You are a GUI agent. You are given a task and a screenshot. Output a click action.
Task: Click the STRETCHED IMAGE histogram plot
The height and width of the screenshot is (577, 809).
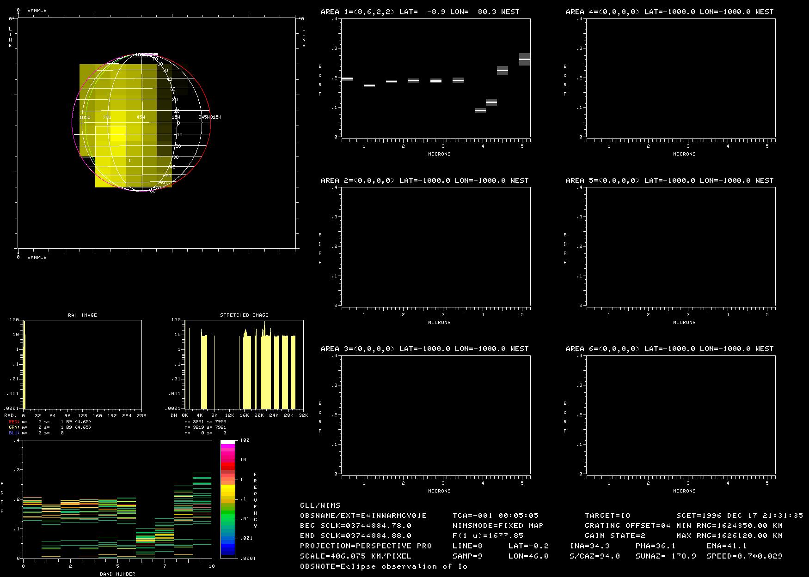coord(244,365)
